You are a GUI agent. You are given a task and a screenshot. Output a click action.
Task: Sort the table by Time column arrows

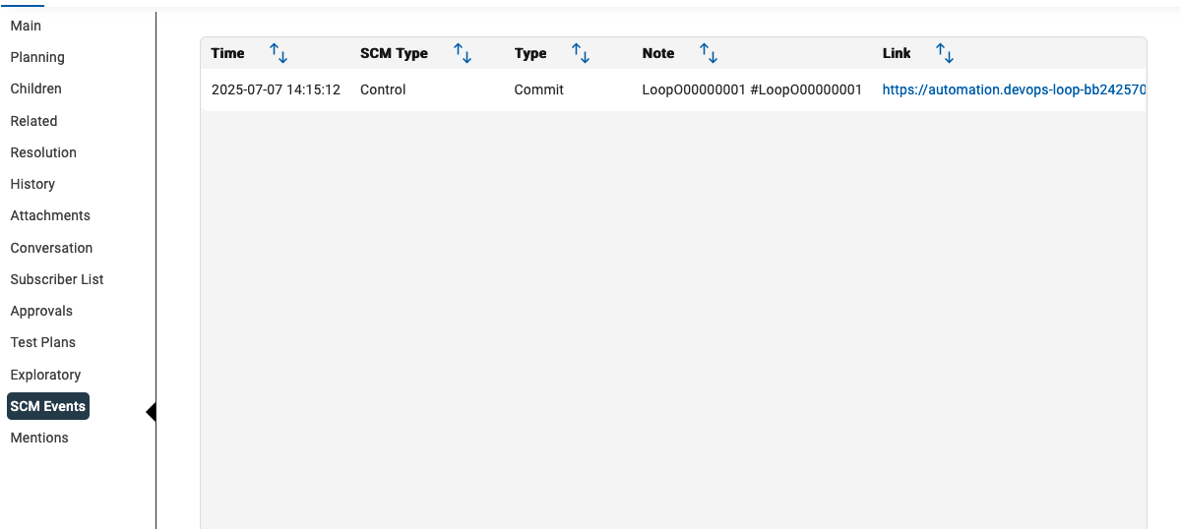[279, 53]
